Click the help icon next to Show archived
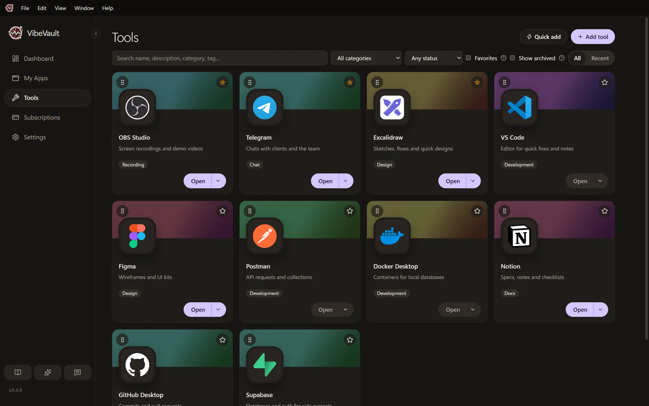Viewport: 649px width, 406px height. (562, 58)
